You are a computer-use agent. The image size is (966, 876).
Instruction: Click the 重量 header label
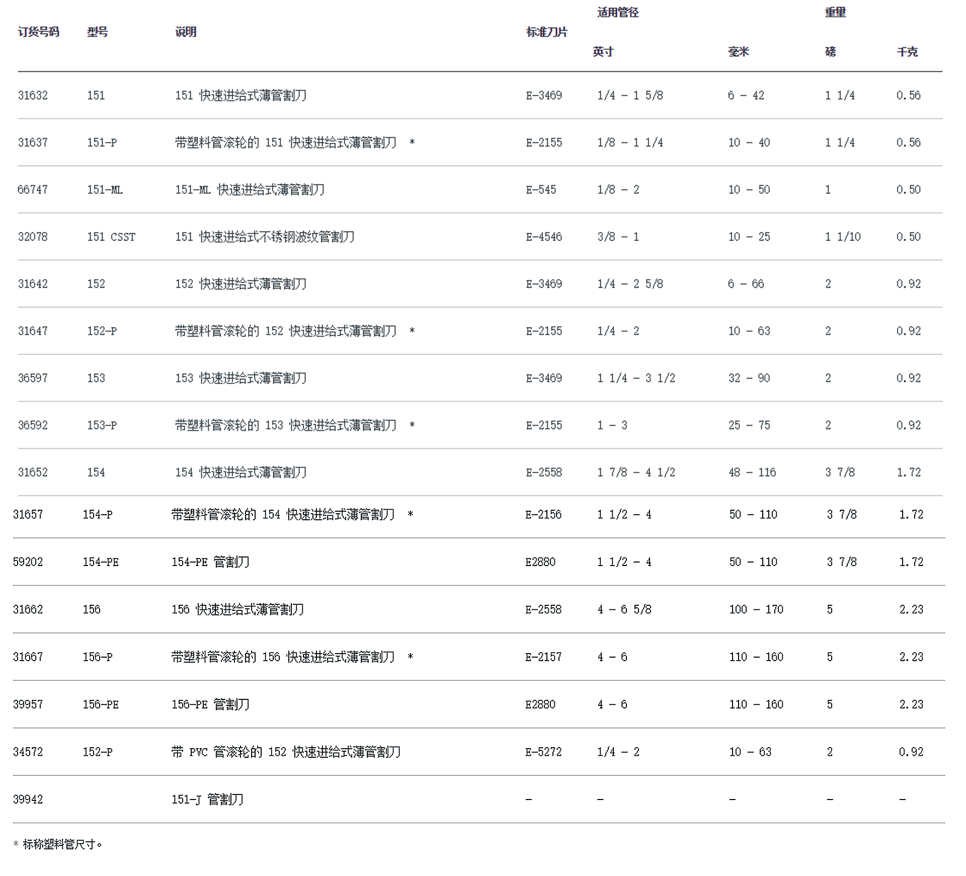pos(835,12)
